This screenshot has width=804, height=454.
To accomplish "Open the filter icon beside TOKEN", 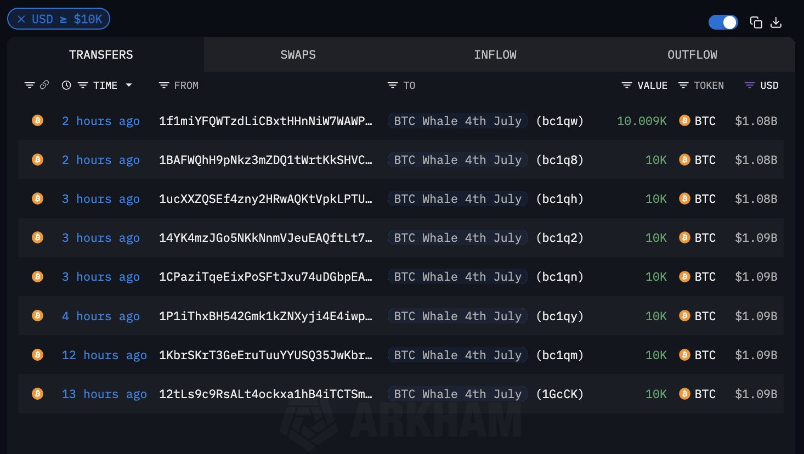I will pos(683,86).
